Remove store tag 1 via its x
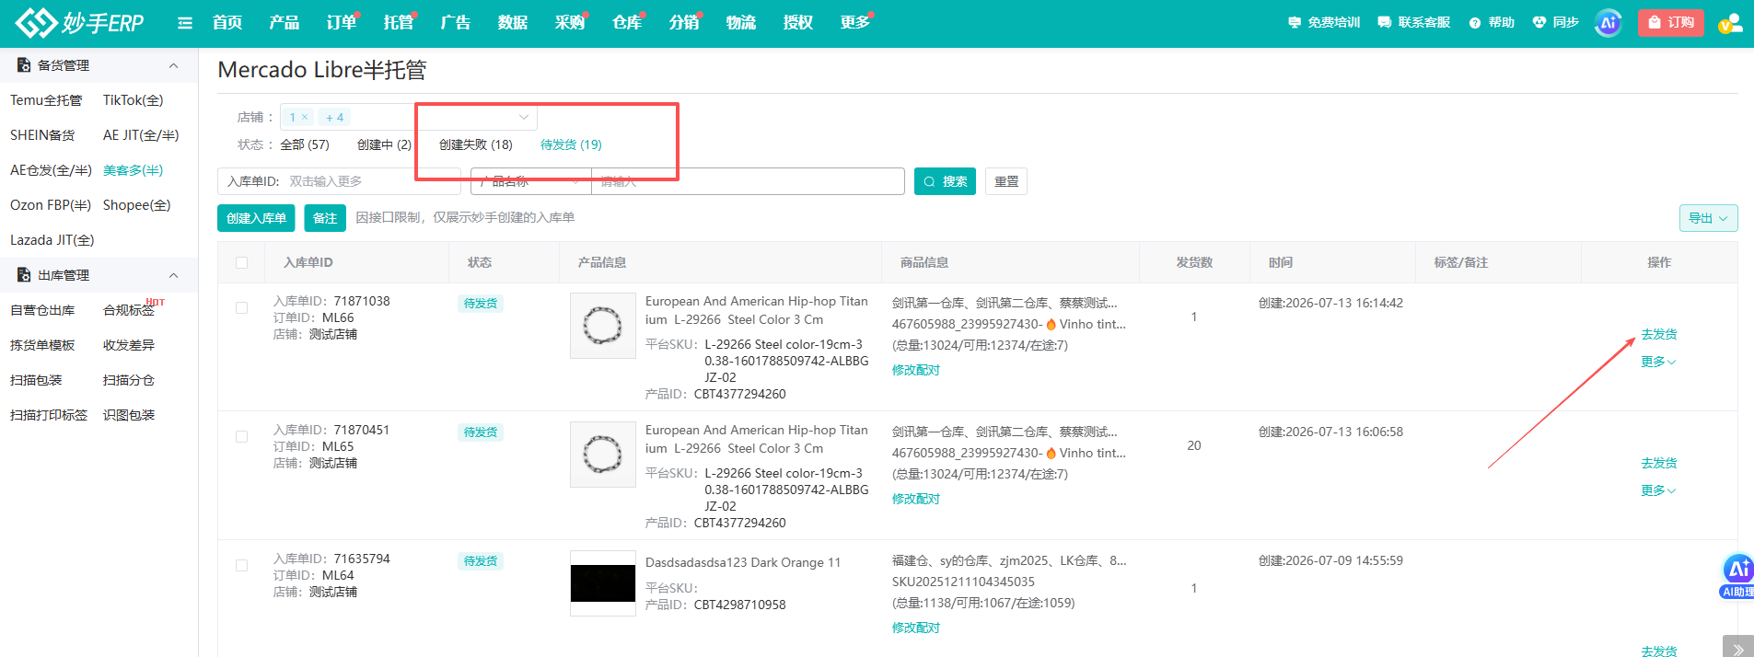 305,117
